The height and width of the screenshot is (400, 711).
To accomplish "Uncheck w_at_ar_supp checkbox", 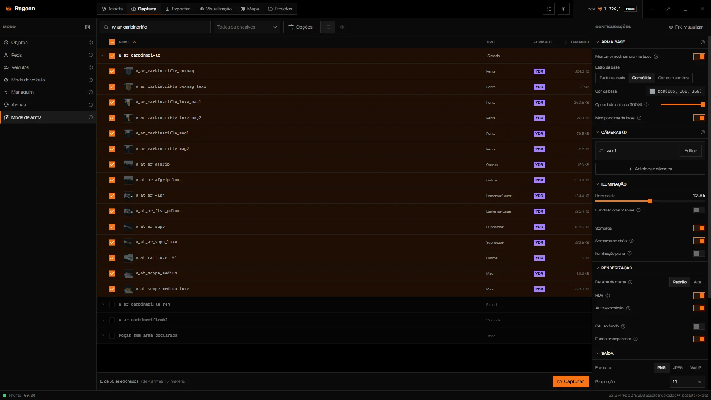I will (112, 227).
